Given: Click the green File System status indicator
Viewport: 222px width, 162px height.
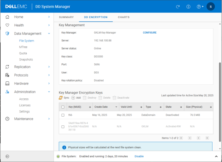Looking at the screenshot, I should (x=58, y=156).
